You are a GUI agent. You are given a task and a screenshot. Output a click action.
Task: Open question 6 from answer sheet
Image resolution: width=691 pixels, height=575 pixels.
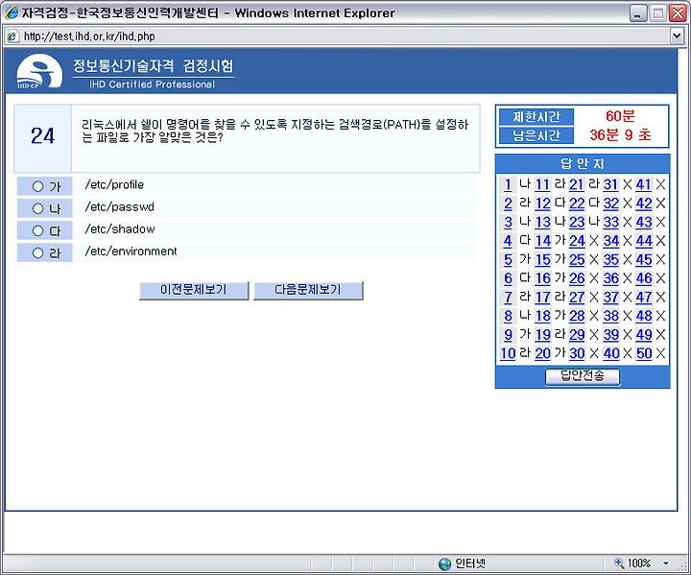click(508, 278)
